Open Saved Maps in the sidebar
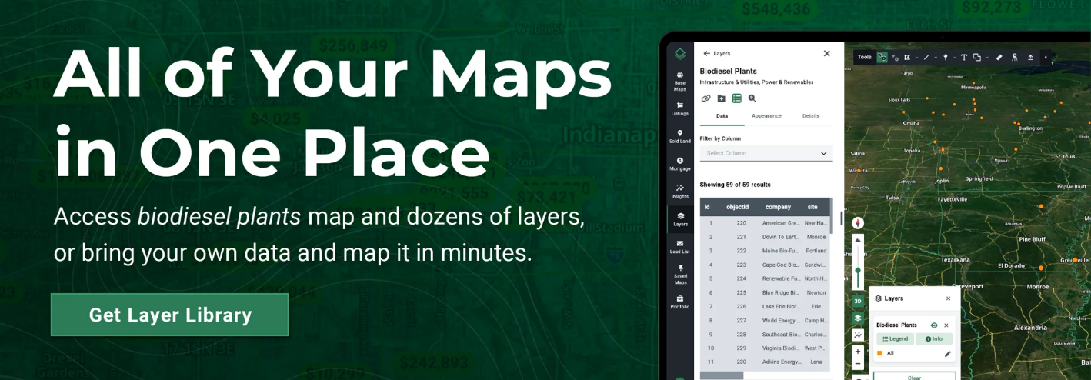 679,275
